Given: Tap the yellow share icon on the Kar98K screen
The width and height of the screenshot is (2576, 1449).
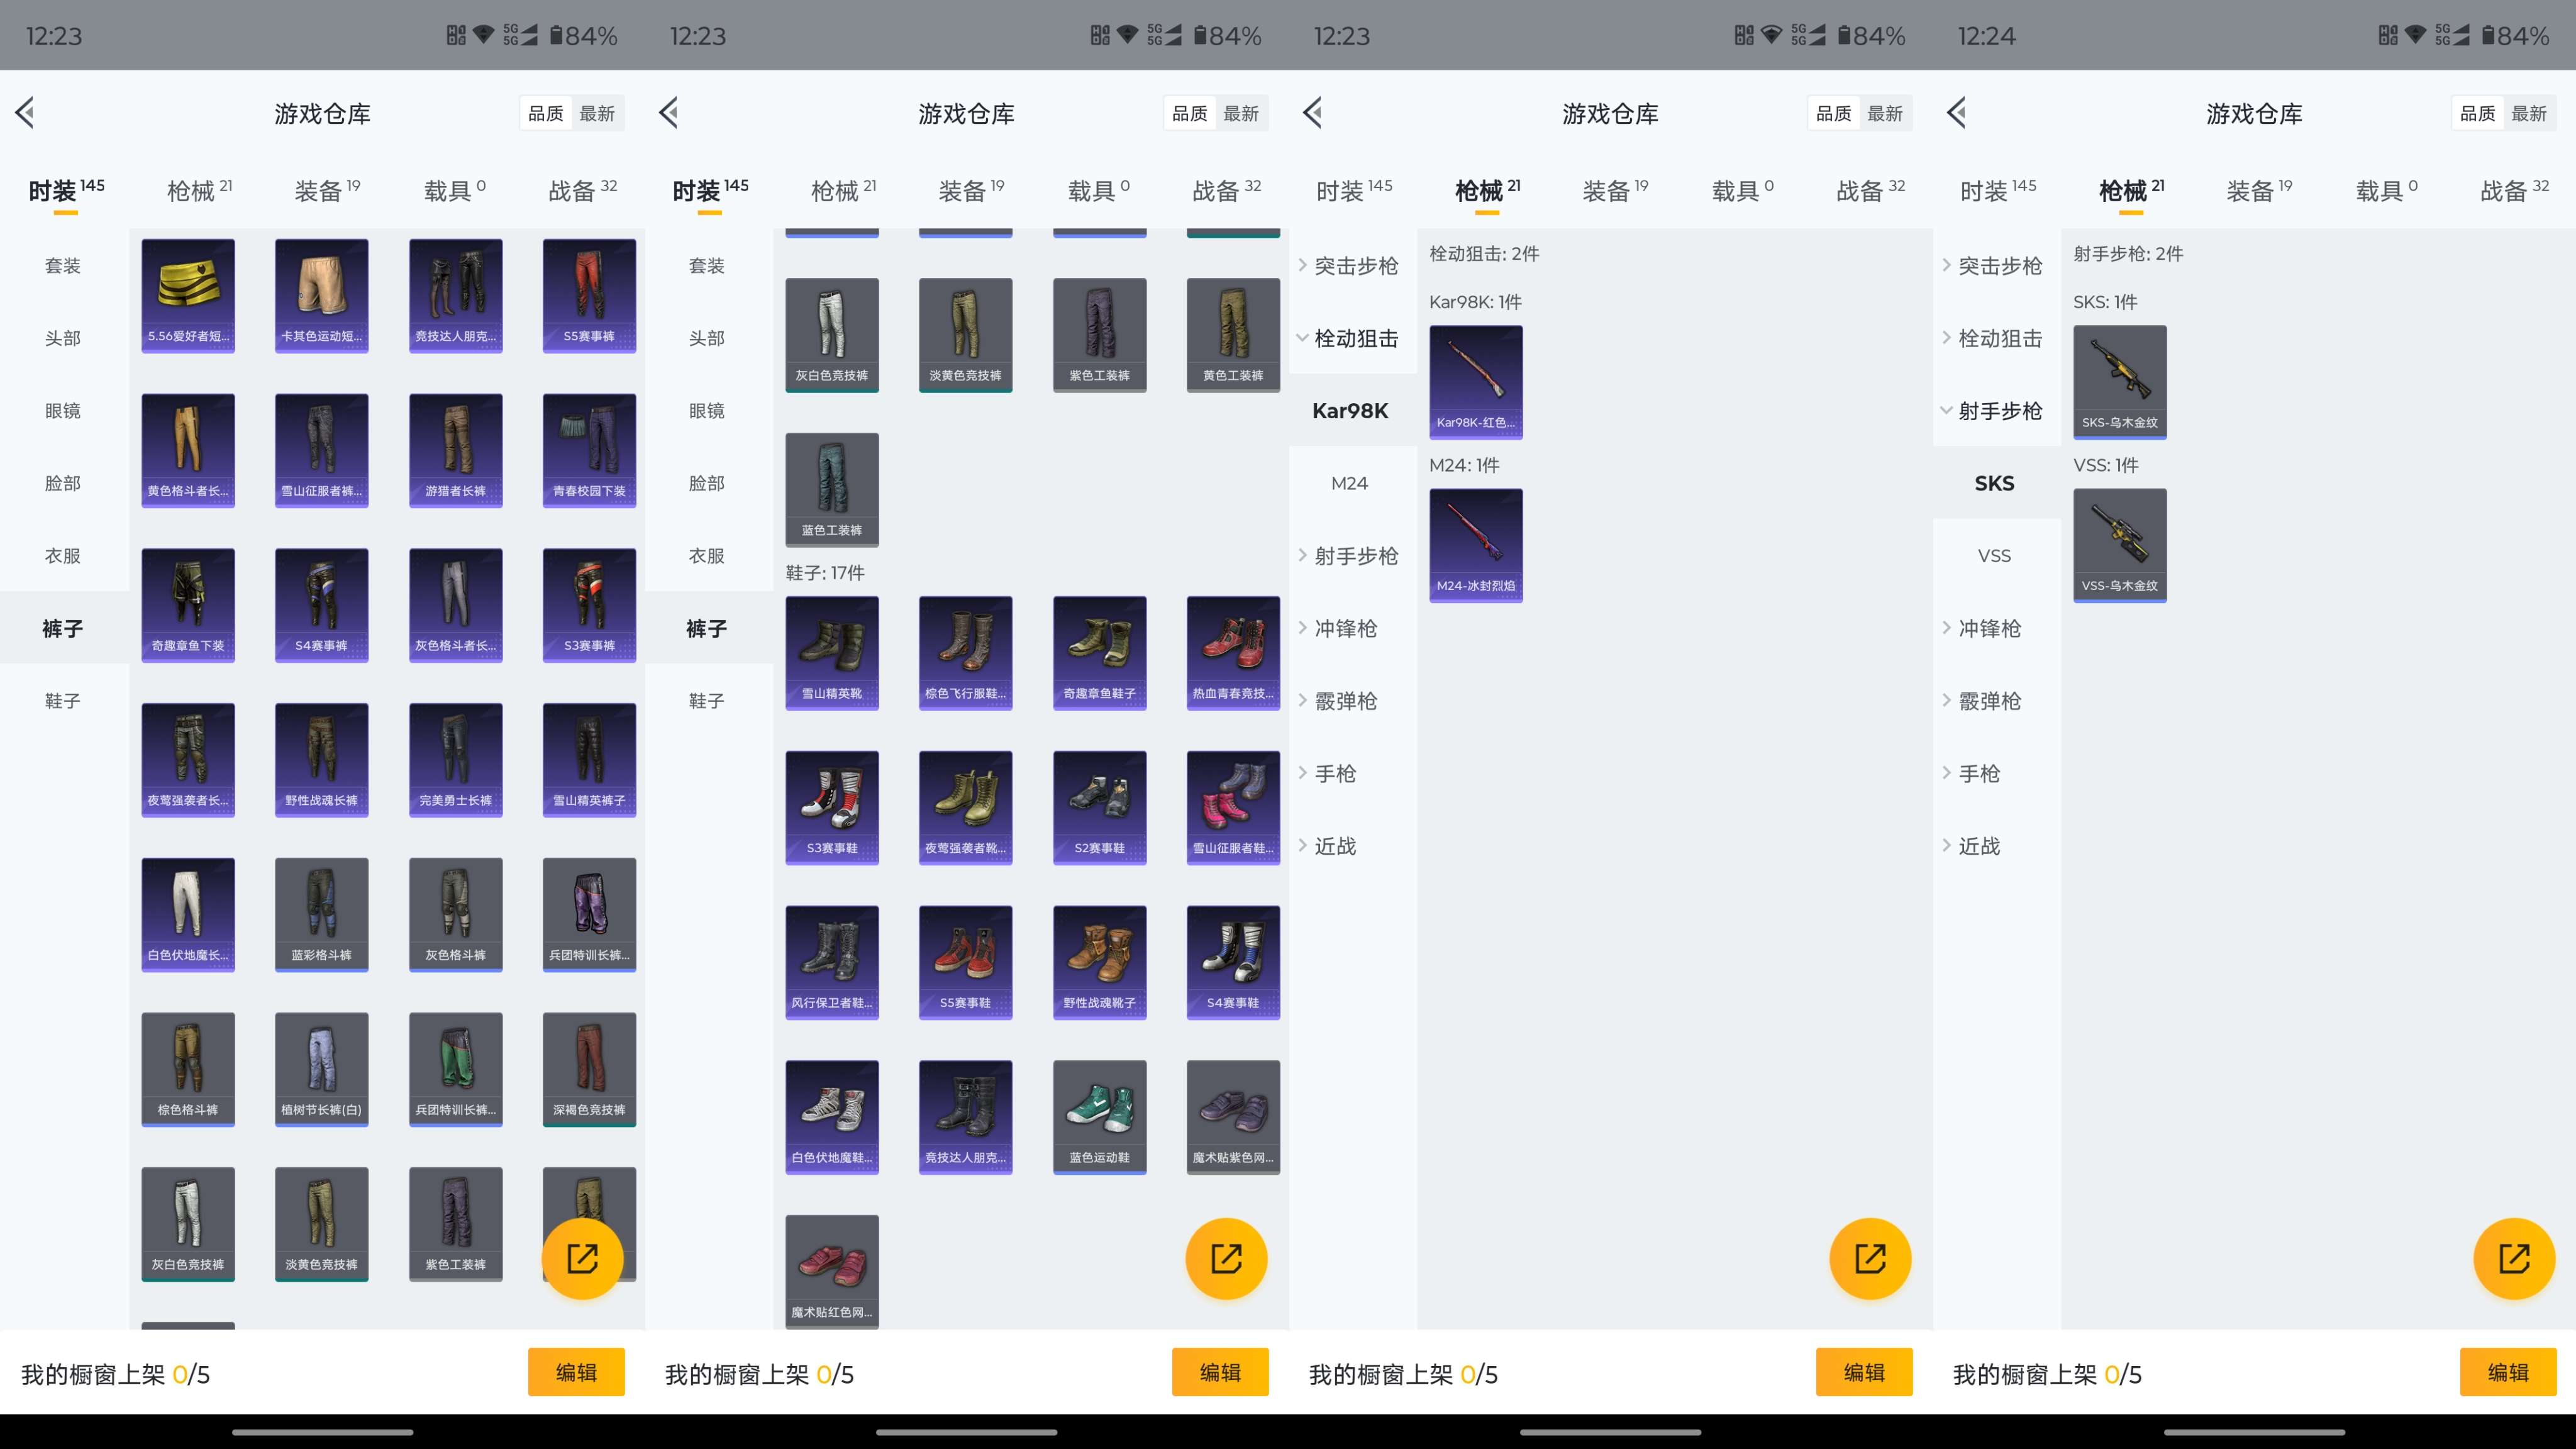Looking at the screenshot, I should click(1870, 1258).
